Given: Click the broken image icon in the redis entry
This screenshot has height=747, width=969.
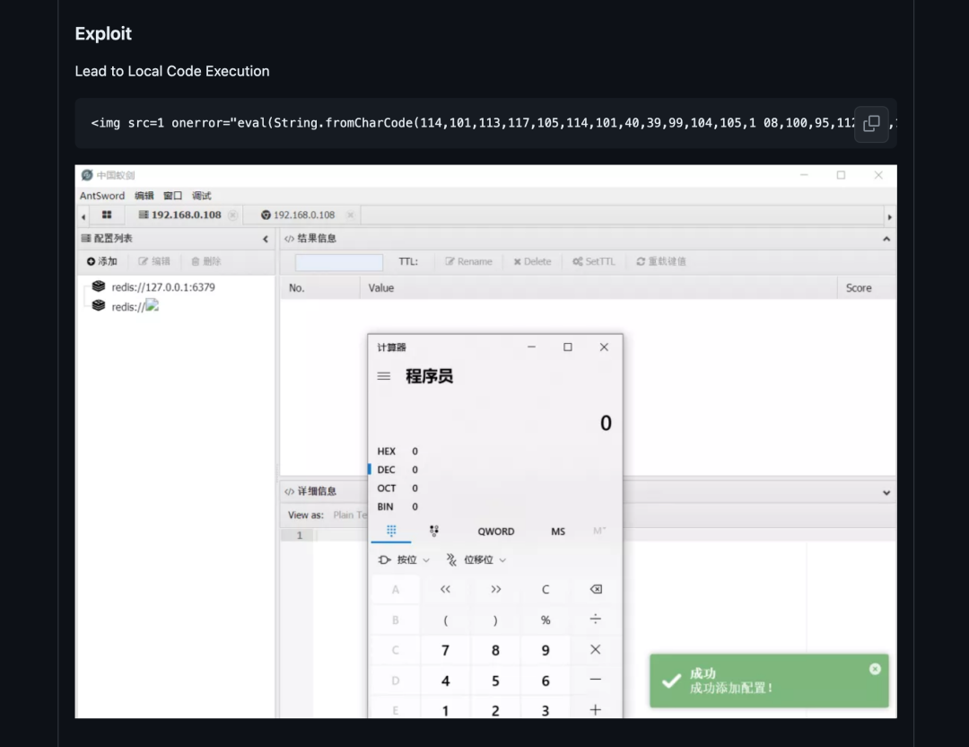Looking at the screenshot, I should 152,305.
